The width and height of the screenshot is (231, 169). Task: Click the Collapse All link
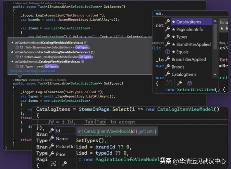tap(47, 71)
